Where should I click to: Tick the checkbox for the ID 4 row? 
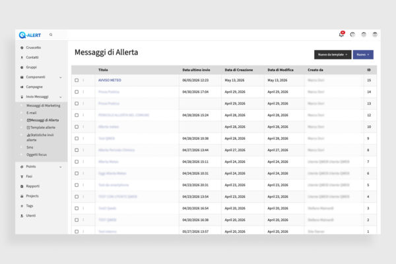pos(77,197)
